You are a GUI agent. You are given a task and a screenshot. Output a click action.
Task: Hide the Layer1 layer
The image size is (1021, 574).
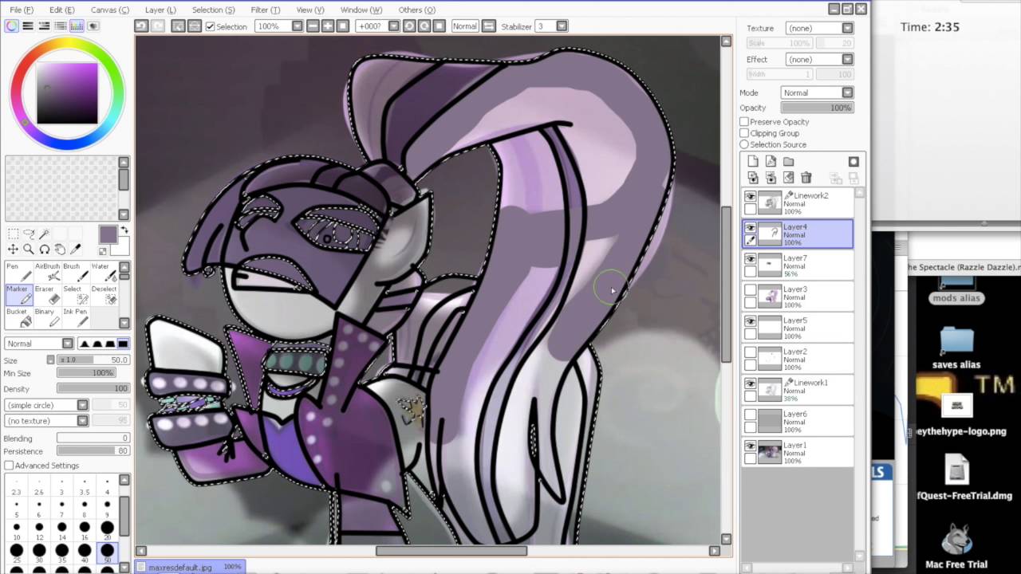point(751,446)
